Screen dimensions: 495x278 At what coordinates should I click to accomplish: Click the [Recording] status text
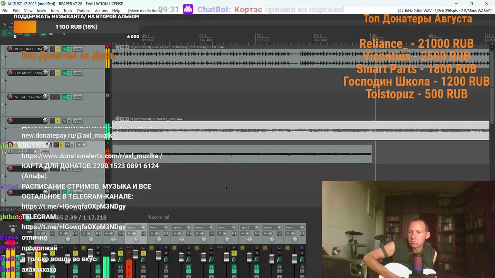pos(158,217)
